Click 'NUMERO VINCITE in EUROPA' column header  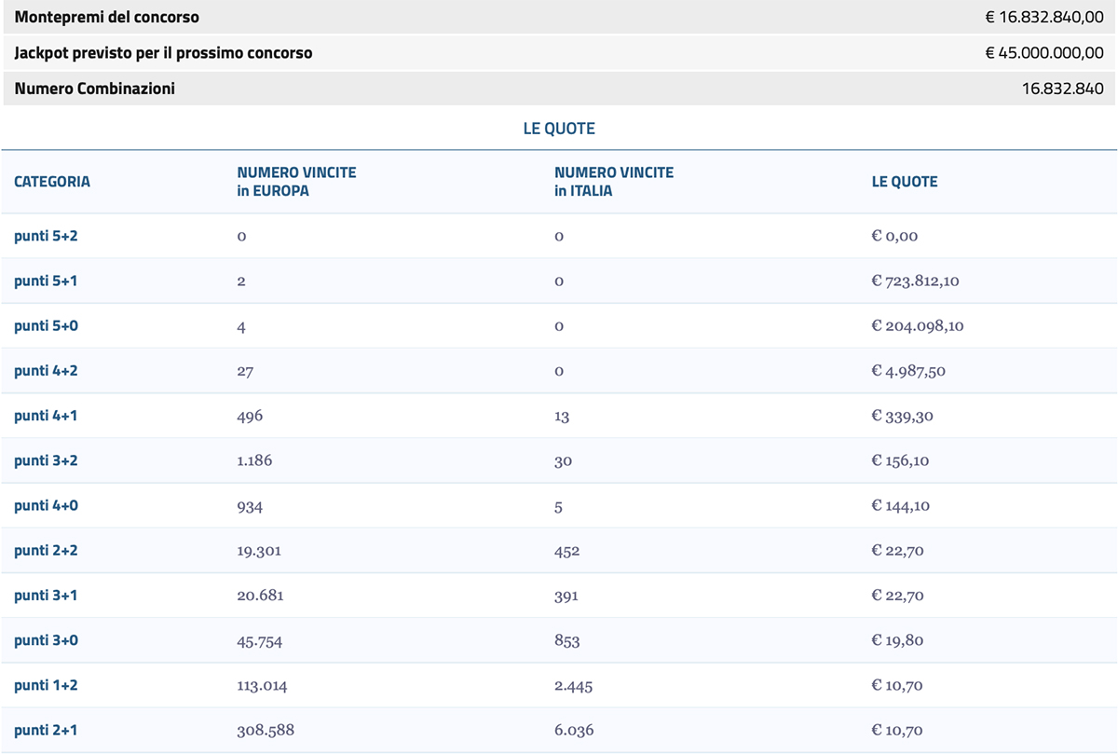click(x=296, y=182)
